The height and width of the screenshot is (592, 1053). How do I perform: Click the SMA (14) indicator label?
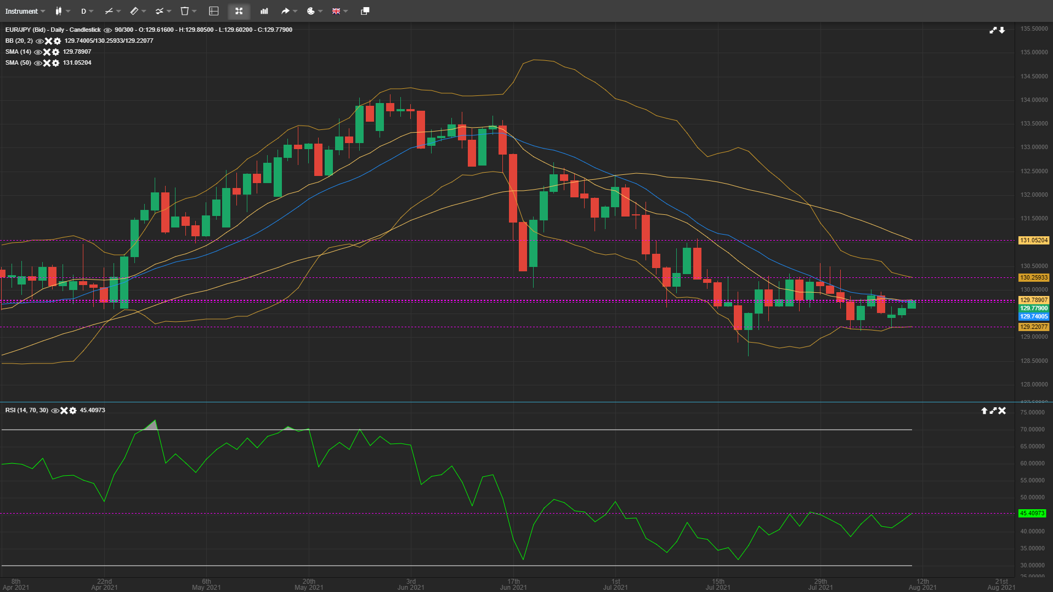click(19, 52)
